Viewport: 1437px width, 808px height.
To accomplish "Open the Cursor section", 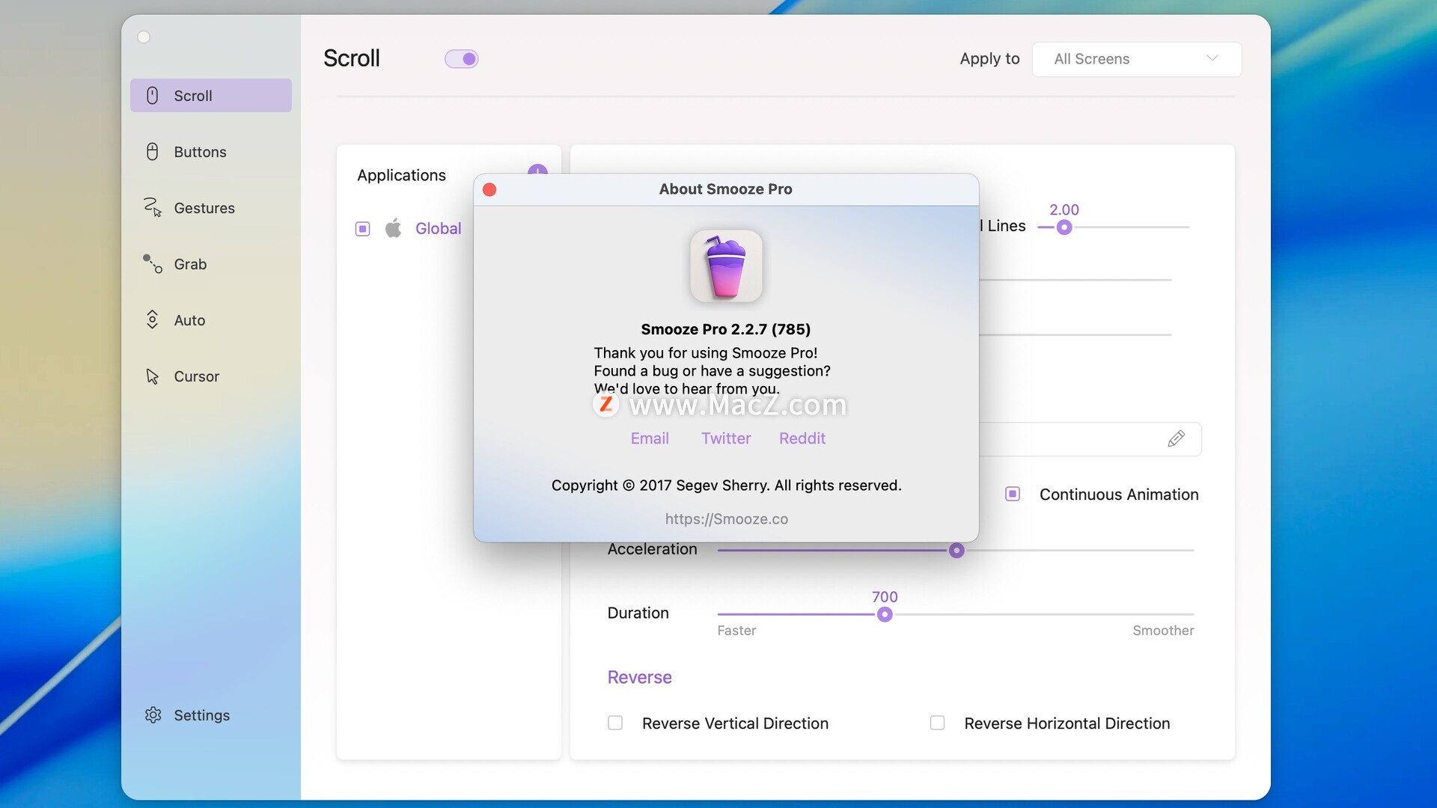I will [197, 376].
